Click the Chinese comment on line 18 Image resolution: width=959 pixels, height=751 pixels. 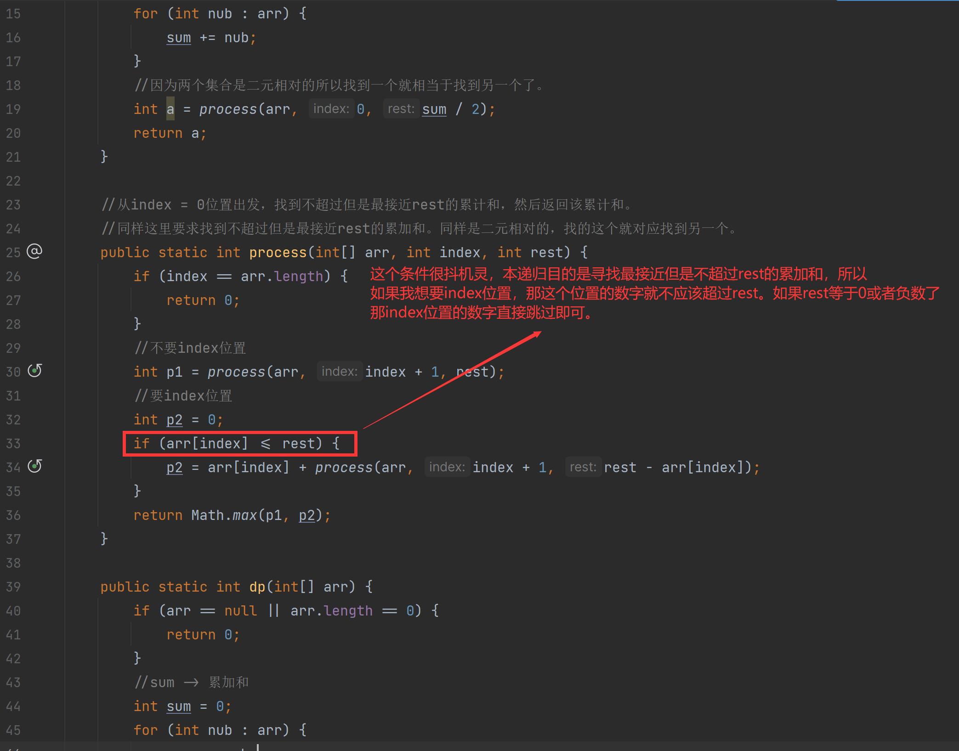[340, 85]
